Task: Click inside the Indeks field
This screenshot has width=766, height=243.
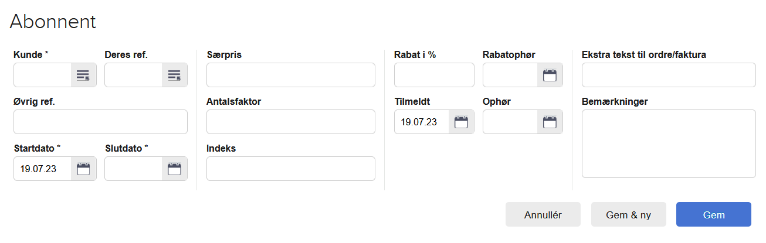Action: tap(290, 169)
